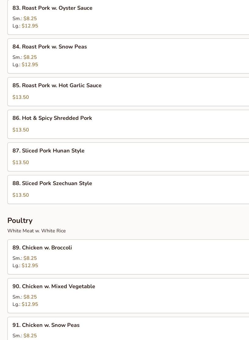The height and width of the screenshot is (340, 249).
Task: Select 86. Hot & Spicy Shredded Pork
Action: pos(52,118)
